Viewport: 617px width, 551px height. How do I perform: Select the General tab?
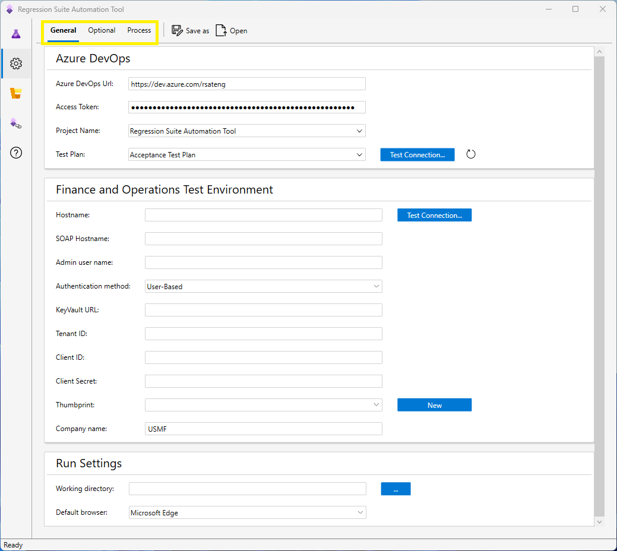click(63, 30)
